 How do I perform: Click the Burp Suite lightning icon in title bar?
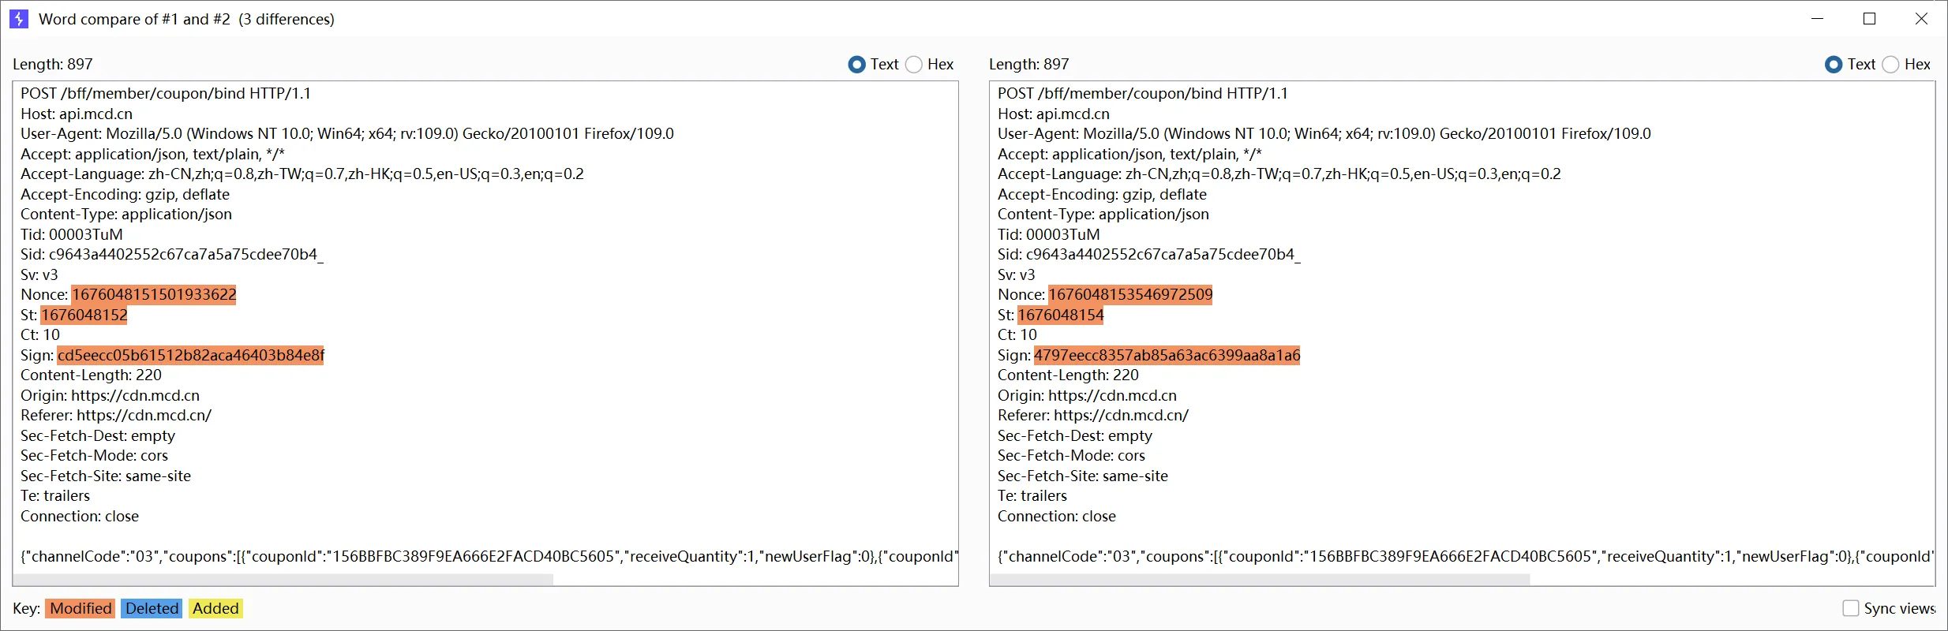(18, 18)
